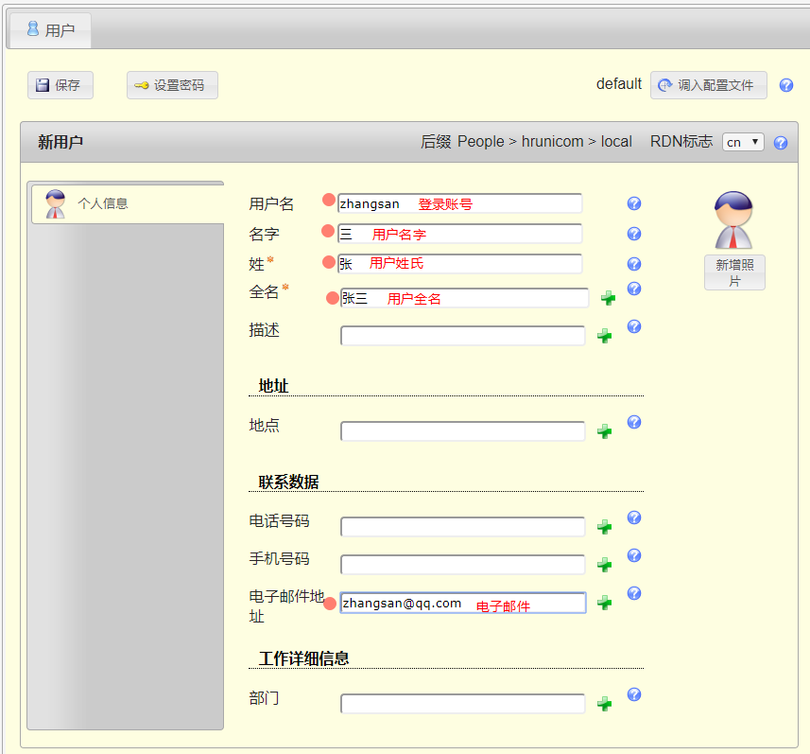Image resolution: width=810 pixels, height=754 pixels.
Task: Click green plus icon beside 地点 field
Action: point(605,431)
